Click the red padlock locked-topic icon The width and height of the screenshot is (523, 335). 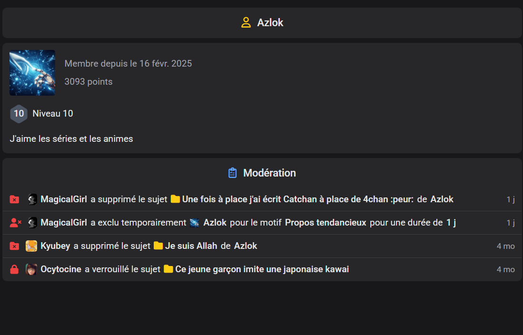[x=14, y=269]
